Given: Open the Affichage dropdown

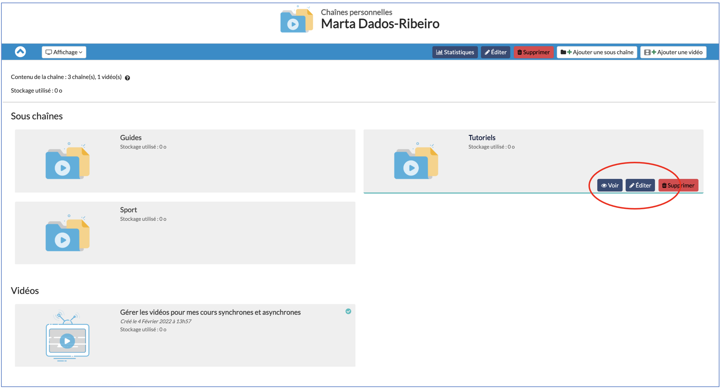Looking at the screenshot, I should pyautogui.click(x=64, y=52).
